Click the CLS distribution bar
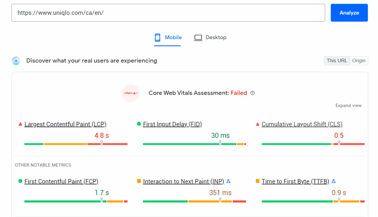 [x=313, y=144]
